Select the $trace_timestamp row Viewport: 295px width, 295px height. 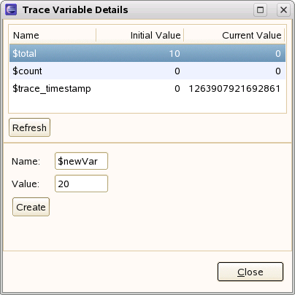[147, 88]
